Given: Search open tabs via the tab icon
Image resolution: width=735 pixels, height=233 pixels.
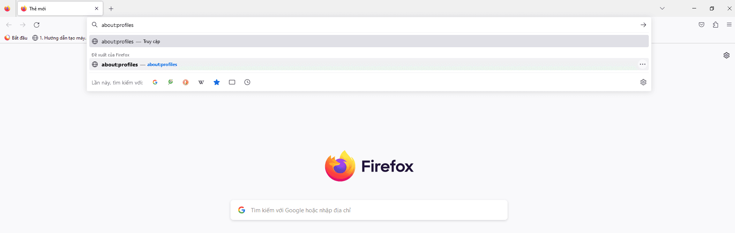Looking at the screenshot, I should pos(232,82).
